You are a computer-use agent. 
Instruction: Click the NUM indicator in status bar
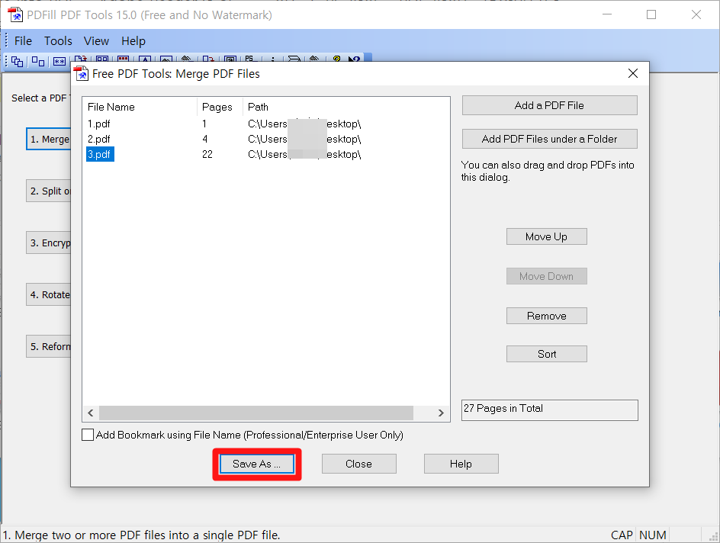pyautogui.click(x=653, y=535)
